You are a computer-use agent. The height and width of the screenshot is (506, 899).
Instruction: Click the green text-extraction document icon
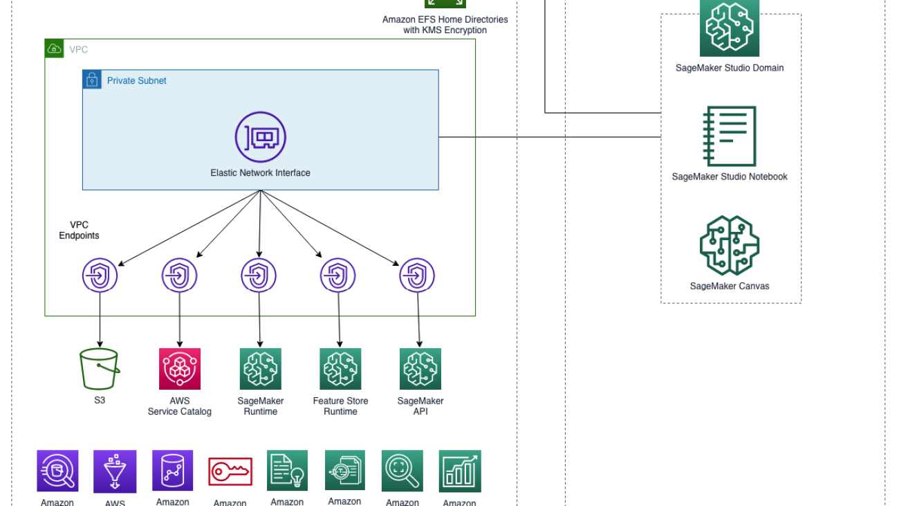pyautogui.click(x=345, y=470)
